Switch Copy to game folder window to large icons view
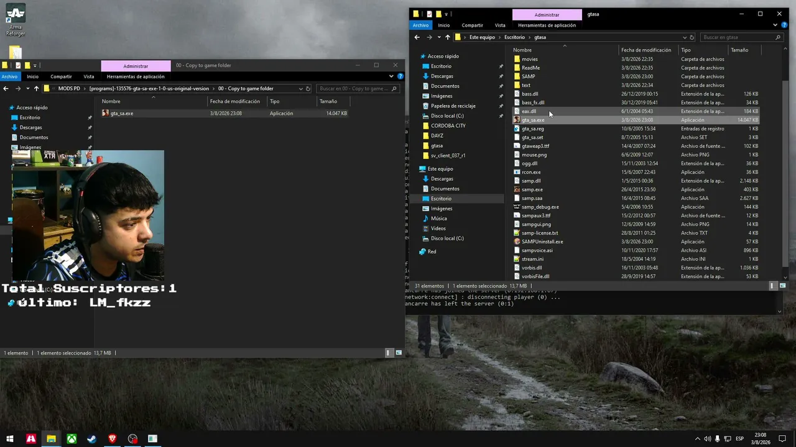The width and height of the screenshot is (796, 447). [399, 353]
